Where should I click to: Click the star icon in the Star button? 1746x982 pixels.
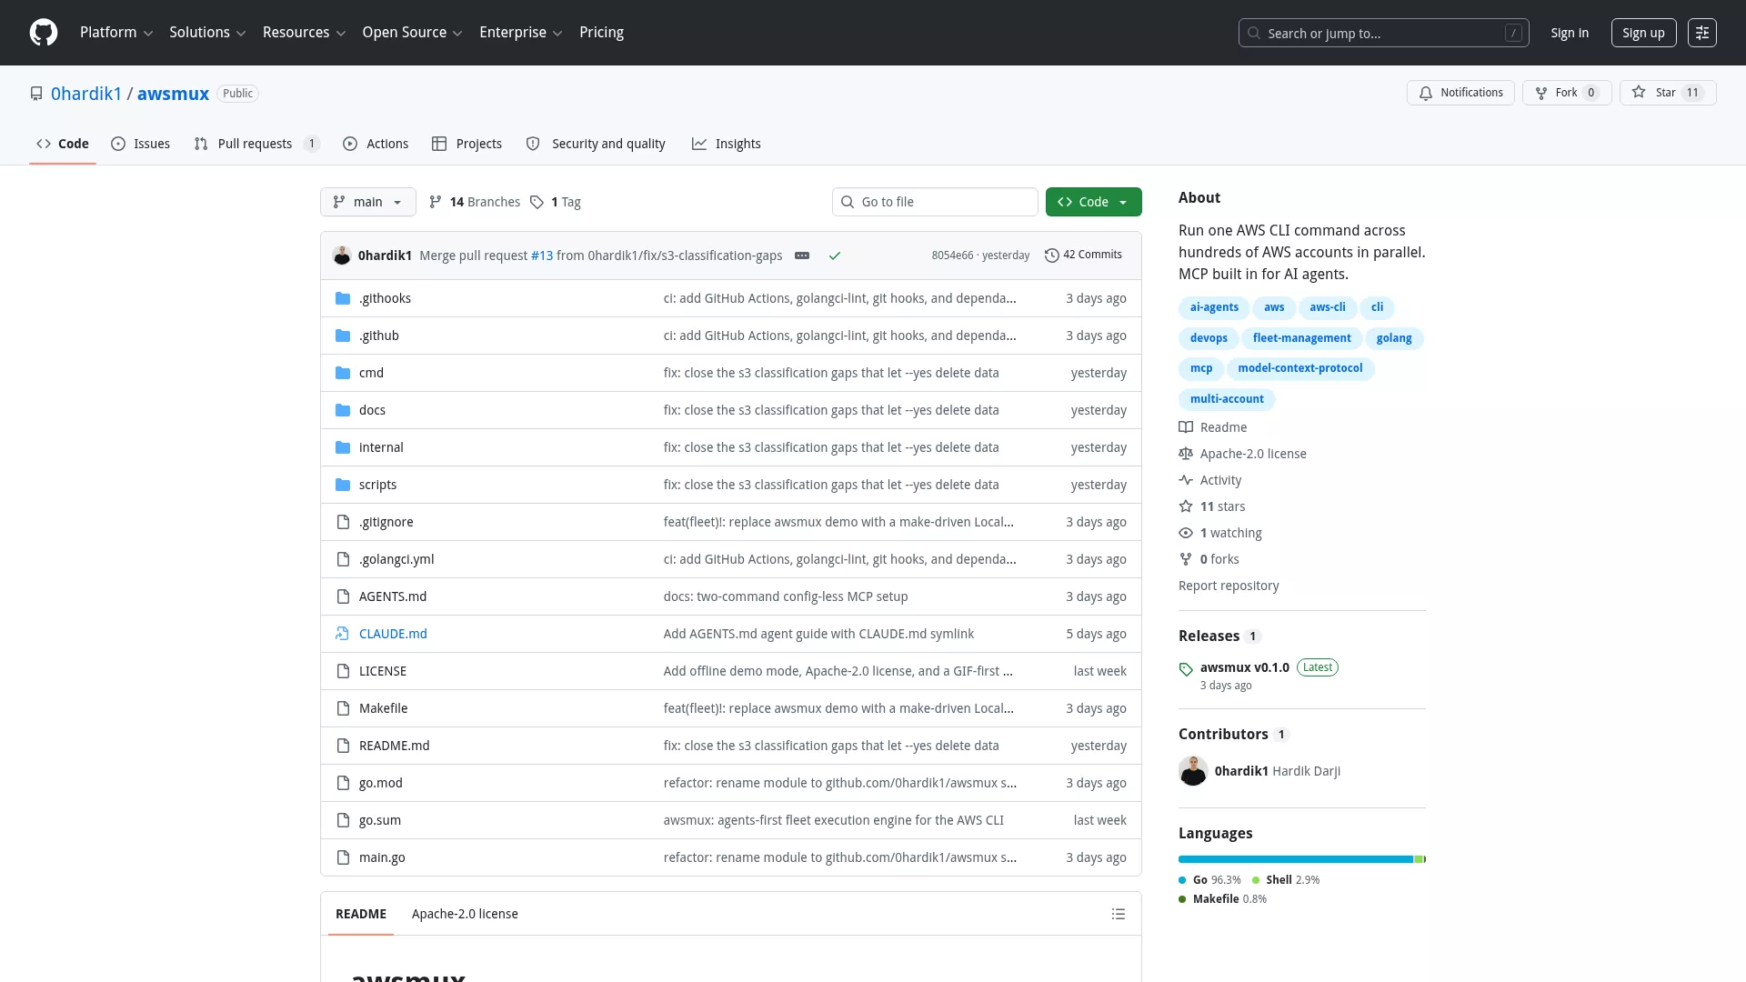(x=1639, y=92)
